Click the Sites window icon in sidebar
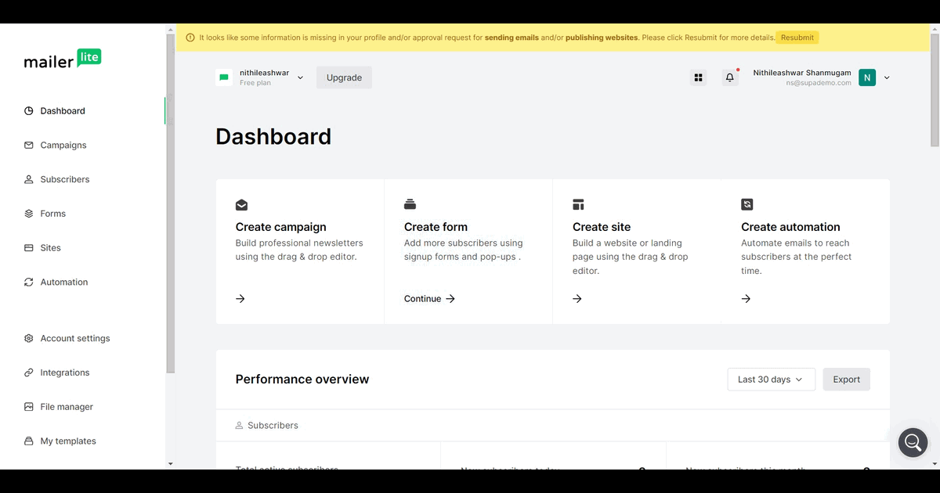The height and width of the screenshot is (493, 940). coord(29,248)
